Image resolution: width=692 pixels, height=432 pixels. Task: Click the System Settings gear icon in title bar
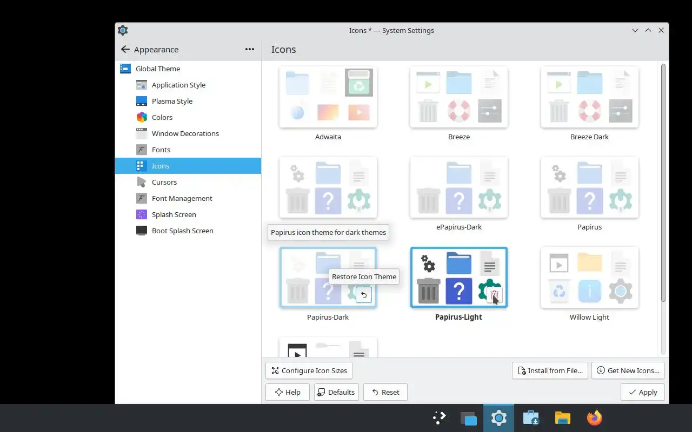pyautogui.click(x=123, y=30)
